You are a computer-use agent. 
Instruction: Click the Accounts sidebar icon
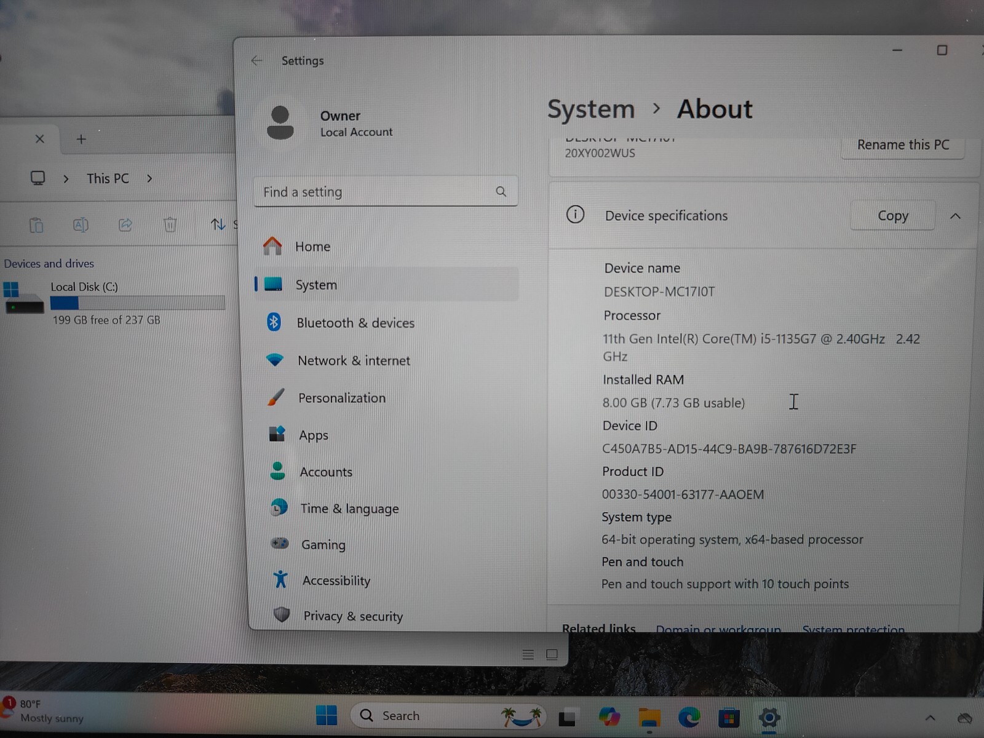[x=278, y=471]
